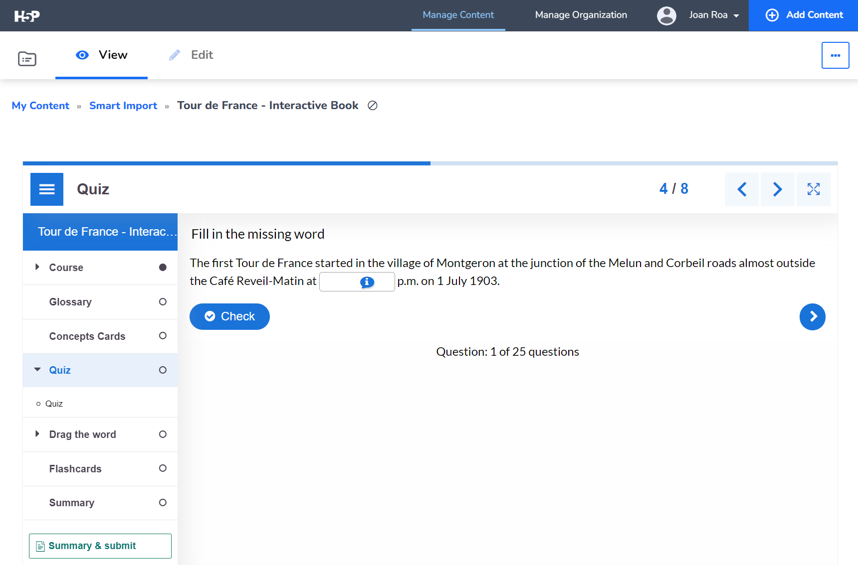This screenshot has height=565, width=858.
Task: Click the 4 / 8 page indicator
Action: [x=674, y=189]
